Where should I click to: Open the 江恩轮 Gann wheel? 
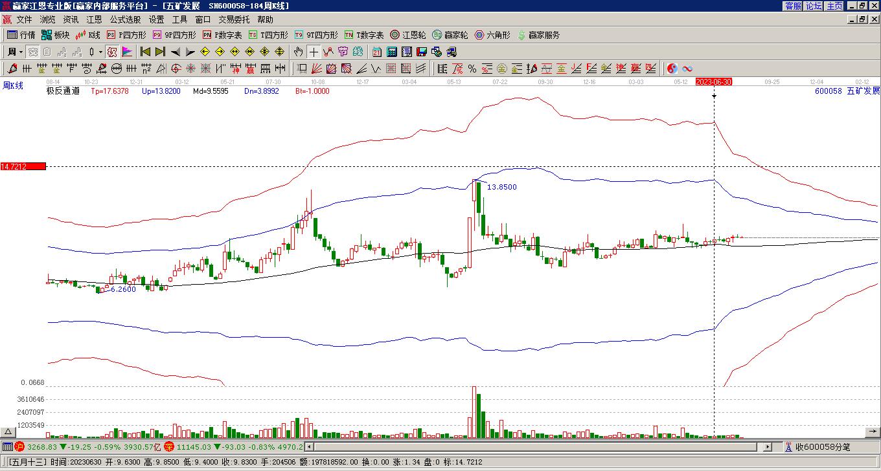408,35
